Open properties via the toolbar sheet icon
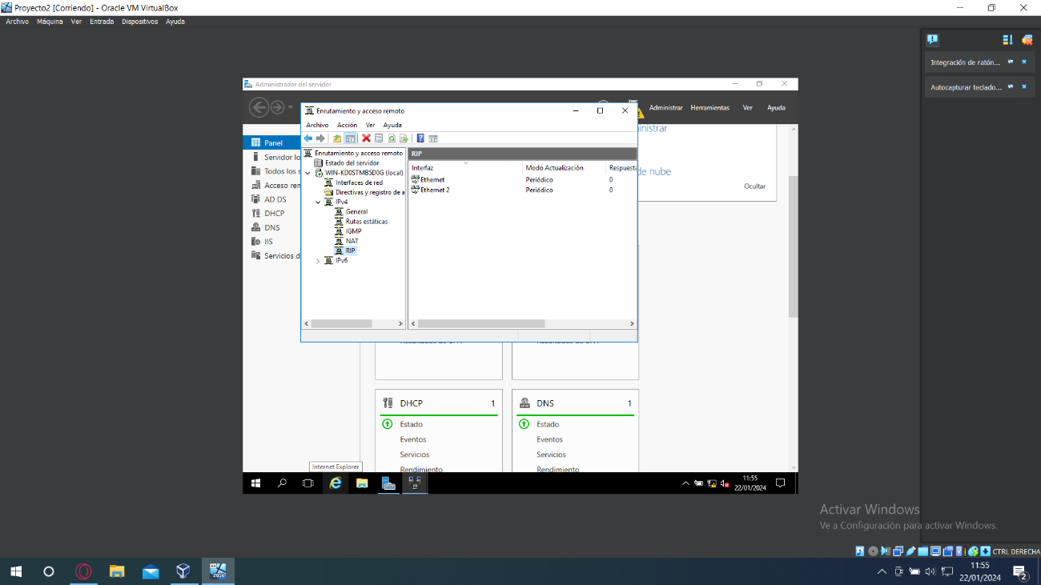 click(379, 138)
